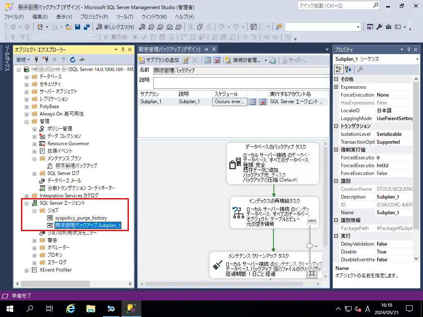This screenshot has width=423, height=317.
Task: Click the activity monitor pulse icon in Object Explorer
Action: coord(82,59)
